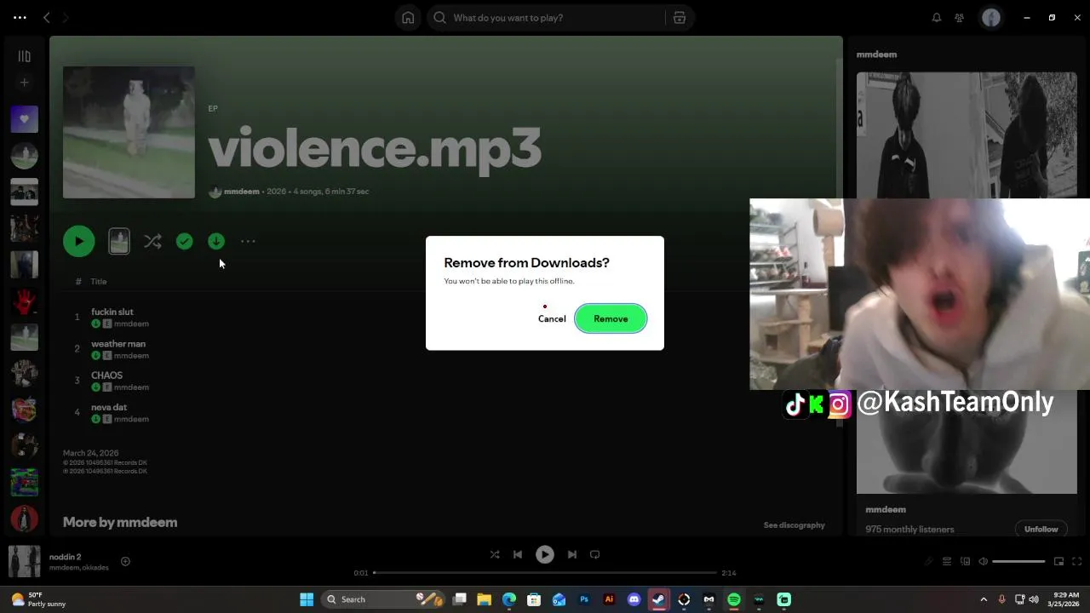Adjust the volume slider
Screen dimensions: 1090x613
click(x=1018, y=561)
